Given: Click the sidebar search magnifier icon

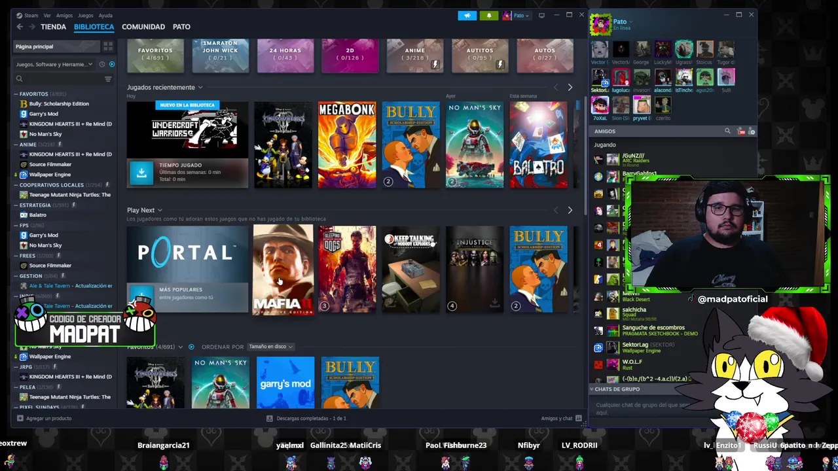Looking at the screenshot, I should point(20,78).
